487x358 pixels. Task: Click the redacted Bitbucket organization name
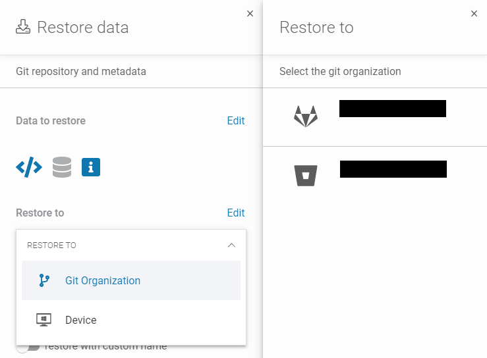coord(393,169)
